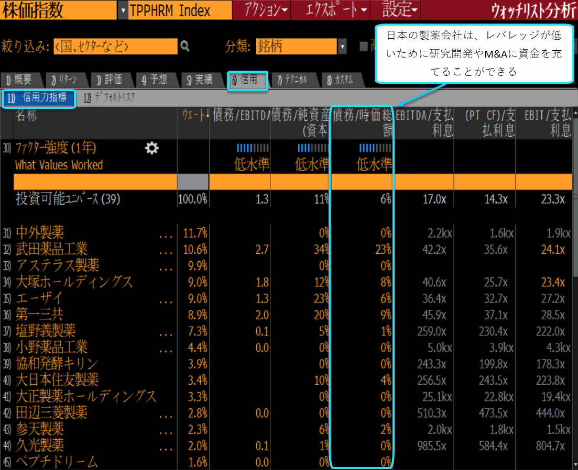The height and width of the screenshot is (470, 578).
Task: Open the デフォルトリスク sub-tab
Action: [x=110, y=97]
